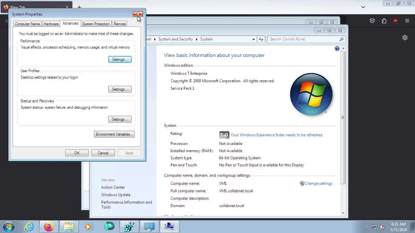Open Firefox Extensions puzzle icon
The image size is (415, 233).
click(x=384, y=21)
